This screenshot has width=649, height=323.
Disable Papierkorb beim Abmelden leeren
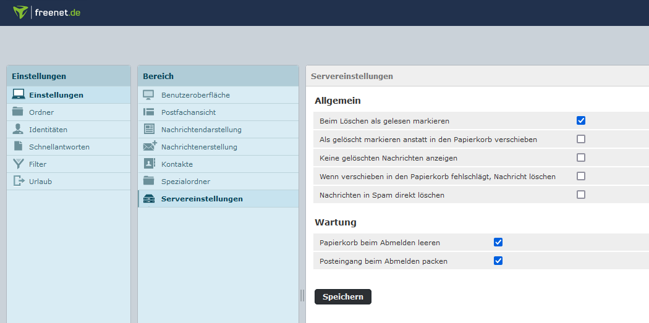click(x=498, y=242)
